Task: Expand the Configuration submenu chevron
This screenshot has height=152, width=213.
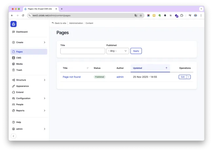Action: coord(45,98)
